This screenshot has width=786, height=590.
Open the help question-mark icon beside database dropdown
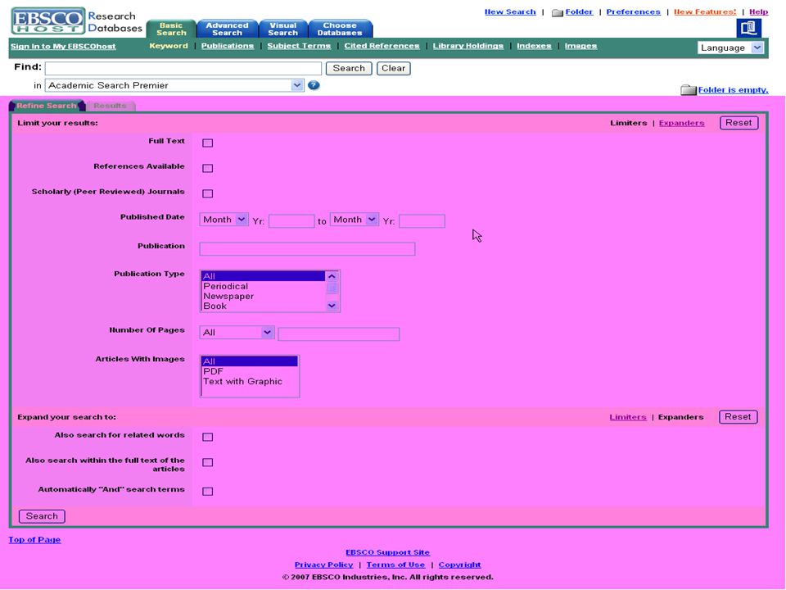[314, 85]
